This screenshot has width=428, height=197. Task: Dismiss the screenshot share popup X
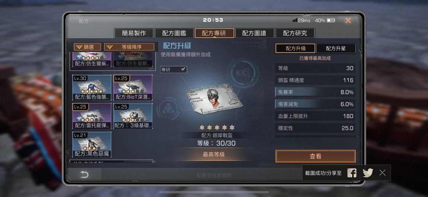click(x=383, y=172)
